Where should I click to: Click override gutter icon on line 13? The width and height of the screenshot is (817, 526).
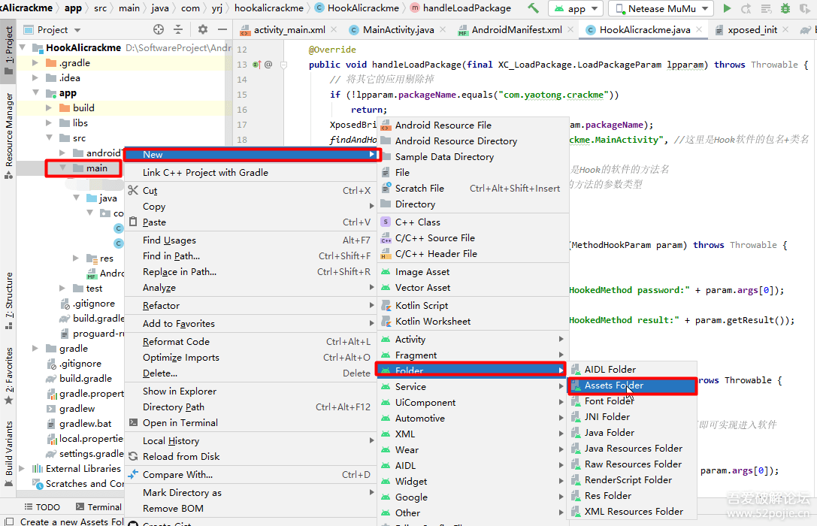coord(257,65)
